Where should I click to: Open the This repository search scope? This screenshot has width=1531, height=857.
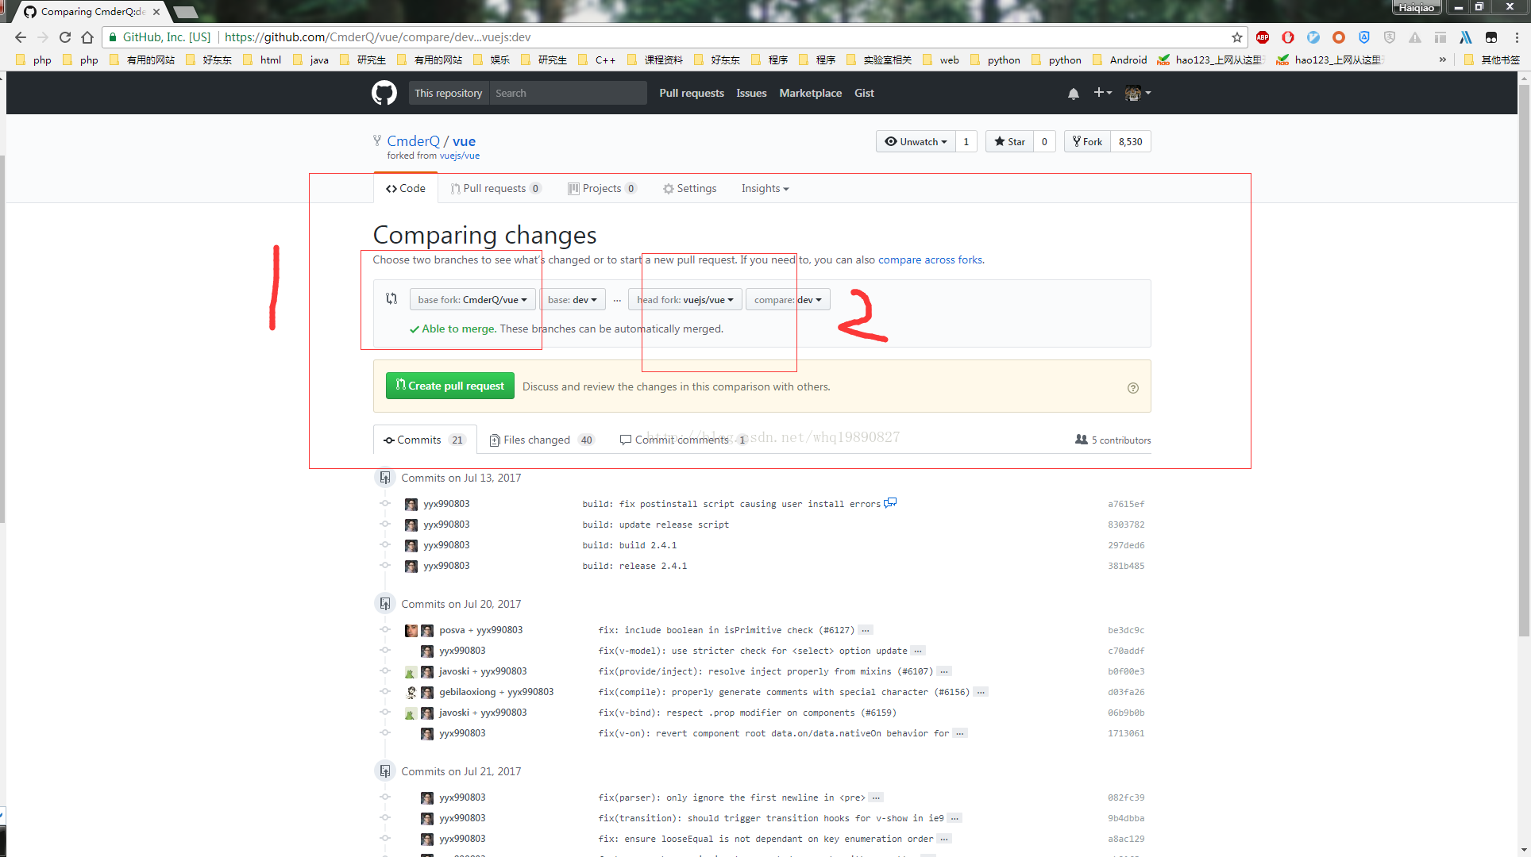(x=448, y=93)
